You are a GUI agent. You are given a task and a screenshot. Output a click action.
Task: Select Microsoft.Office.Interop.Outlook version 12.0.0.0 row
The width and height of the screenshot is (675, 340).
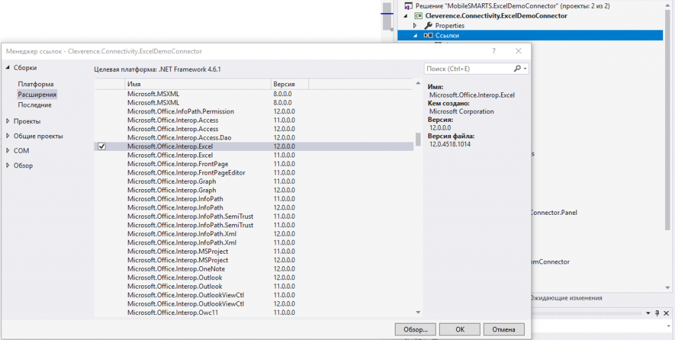point(254,277)
